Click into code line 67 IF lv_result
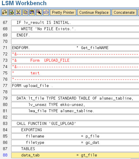Image resolution: width=139 pixels, height=159 pixels. click(75, 23)
